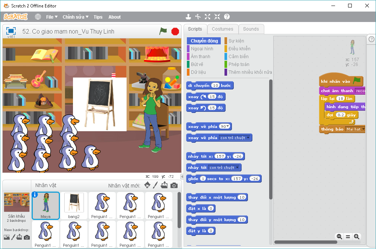The image size is (376, 249).
Task: Click the Grow sprite tool
Action: click(x=208, y=17)
